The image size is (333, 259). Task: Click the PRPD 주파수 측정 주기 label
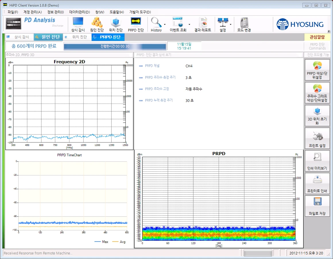tap(160, 77)
